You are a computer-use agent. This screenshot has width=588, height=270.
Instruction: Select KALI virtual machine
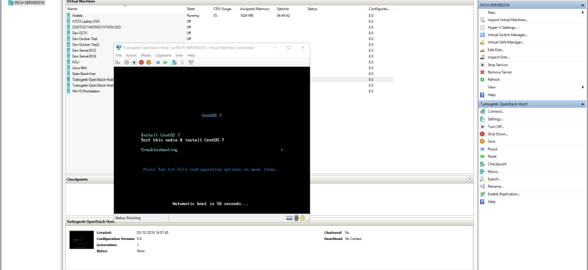pos(76,62)
